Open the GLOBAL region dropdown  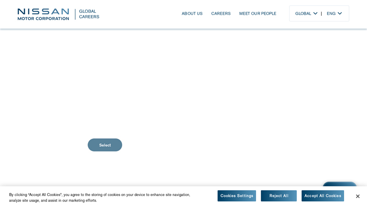303,14
